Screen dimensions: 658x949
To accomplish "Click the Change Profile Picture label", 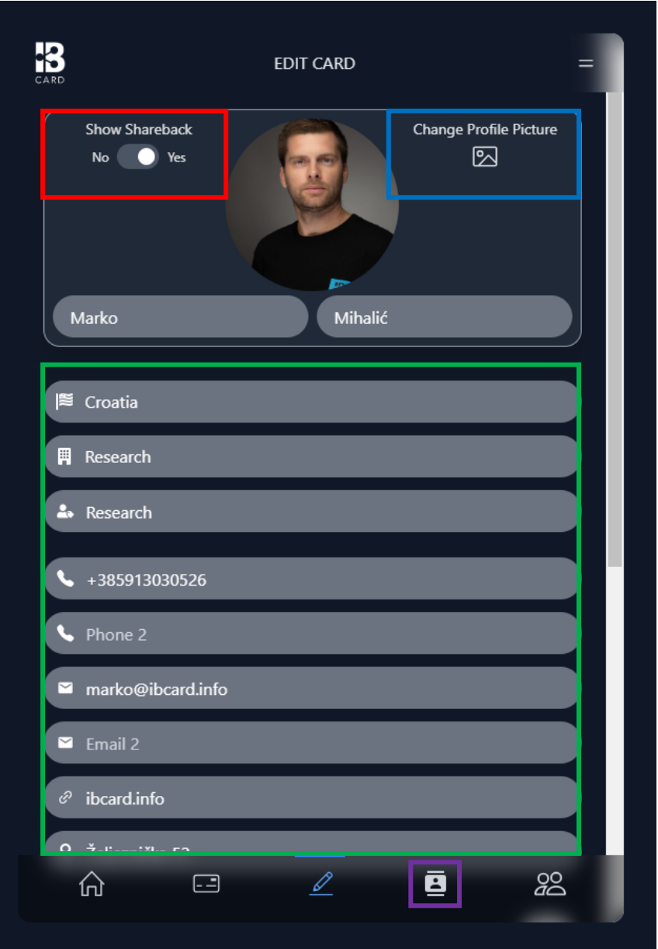I will [x=485, y=130].
